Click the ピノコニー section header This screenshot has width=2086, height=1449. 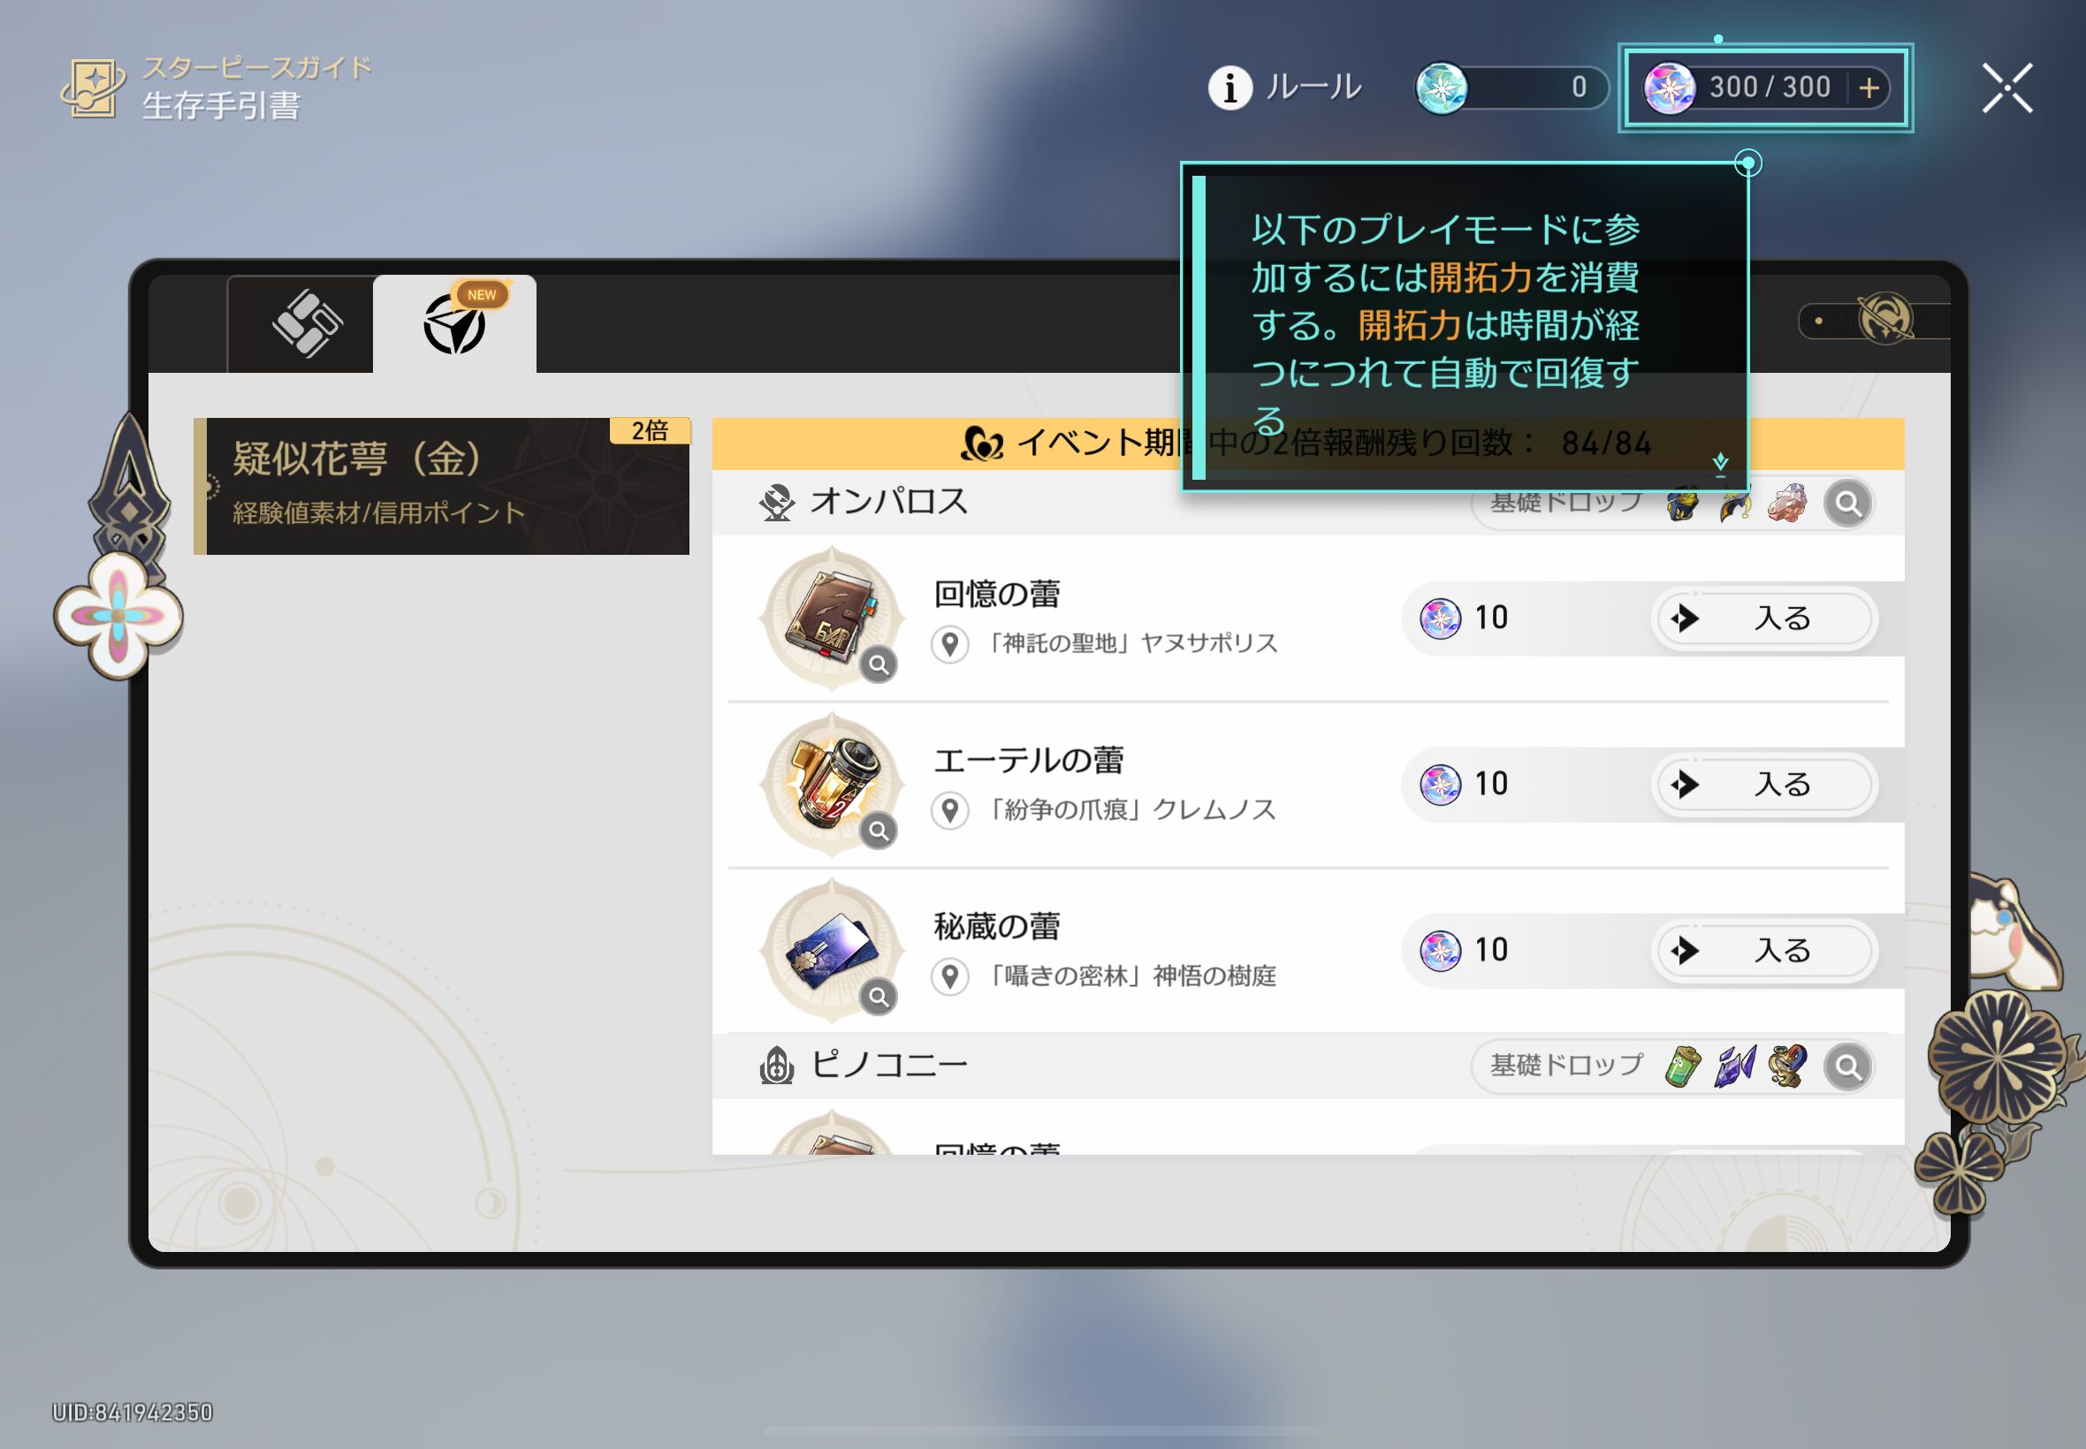click(x=888, y=1066)
